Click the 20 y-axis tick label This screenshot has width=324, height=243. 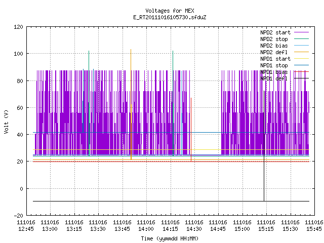20,161
